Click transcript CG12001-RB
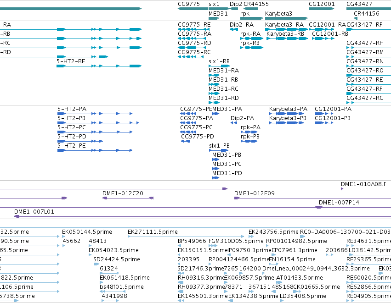Image resolution: width=391 pixels, height=303 pixels. click(x=323, y=39)
